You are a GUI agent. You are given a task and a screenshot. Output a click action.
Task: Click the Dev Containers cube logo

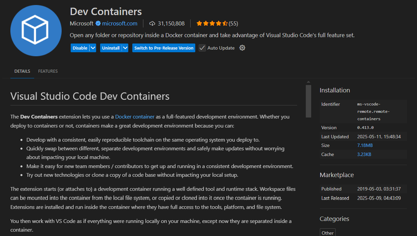[x=36, y=30]
